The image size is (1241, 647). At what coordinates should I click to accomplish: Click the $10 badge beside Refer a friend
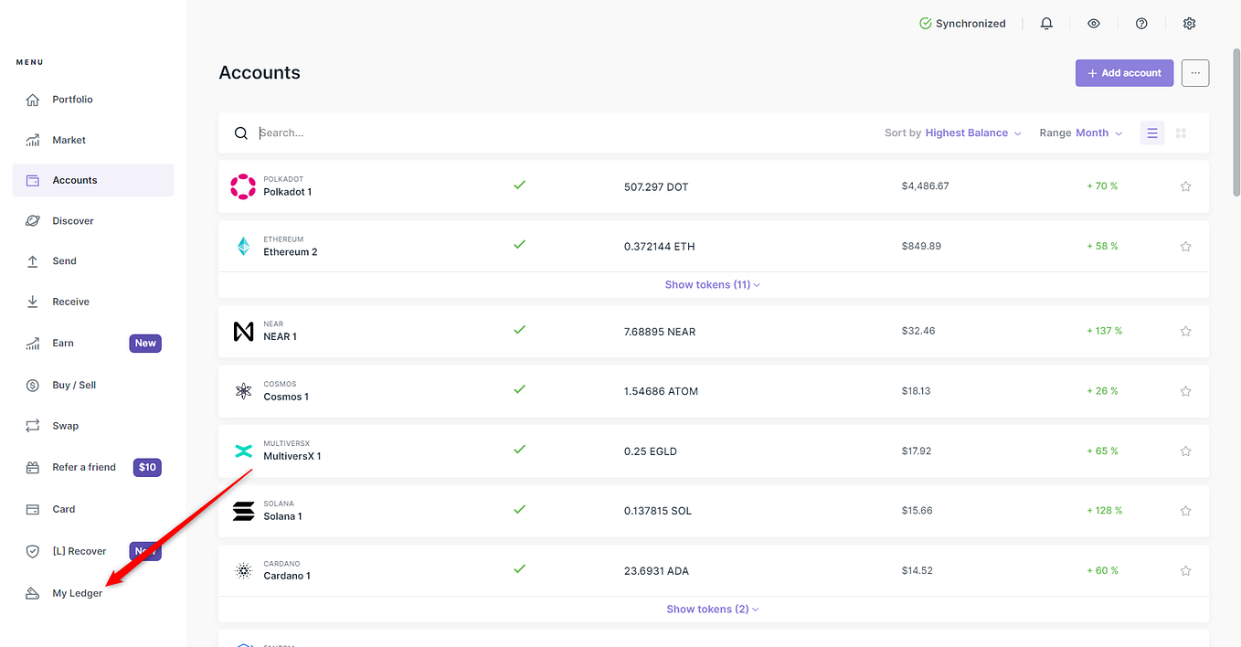(147, 468)
